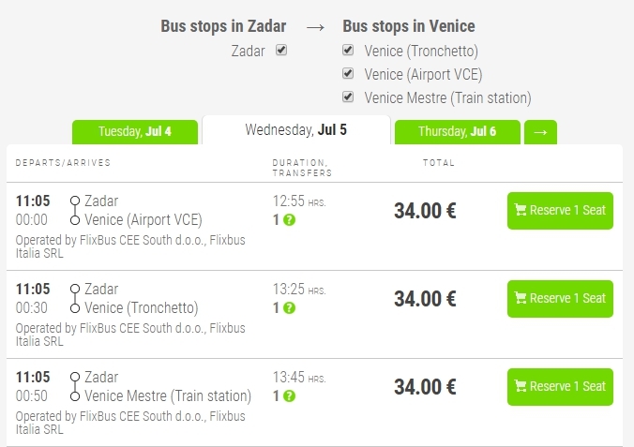This screenshot has width=634, height=447.
Task: Click cart icon on Airport VCE reserve button
Action: (521, 211)
